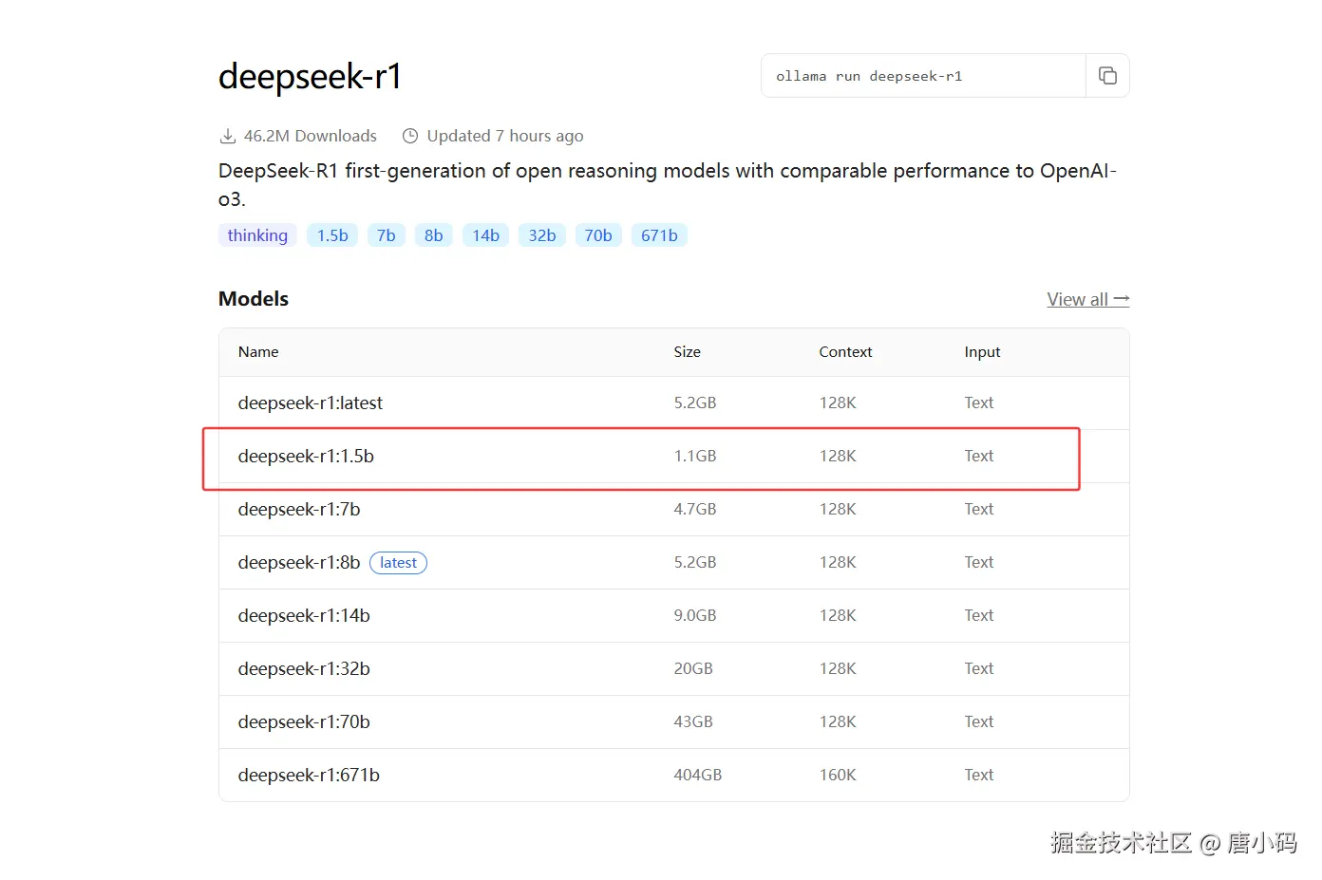The image size is (1322, 880).
Task: Open deepseek-r1:8b model
Action: 299,562
